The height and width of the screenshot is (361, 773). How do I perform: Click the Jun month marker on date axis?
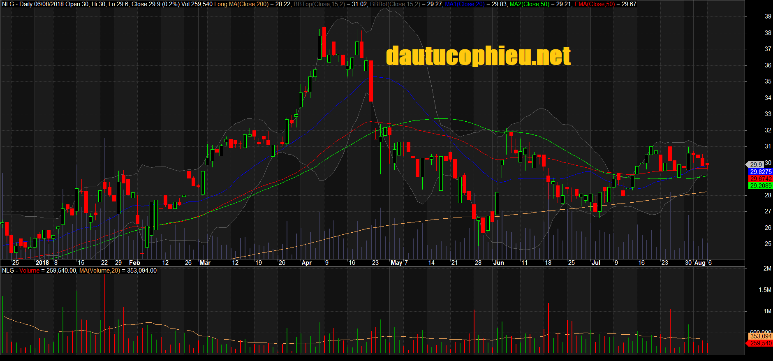[x=498, y=263]
